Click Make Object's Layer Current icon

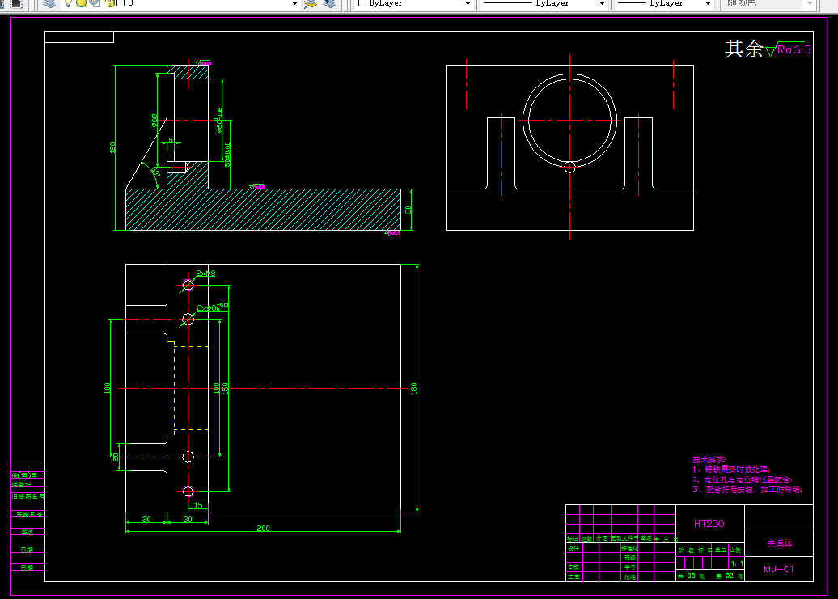[x=311, y=4]
